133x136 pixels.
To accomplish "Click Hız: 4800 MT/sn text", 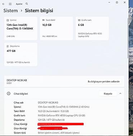I will (50, 36).
